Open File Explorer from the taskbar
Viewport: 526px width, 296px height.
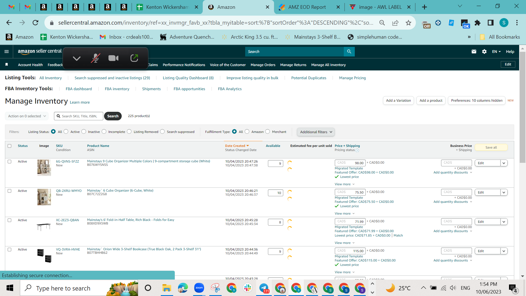(x=167, y=288)
